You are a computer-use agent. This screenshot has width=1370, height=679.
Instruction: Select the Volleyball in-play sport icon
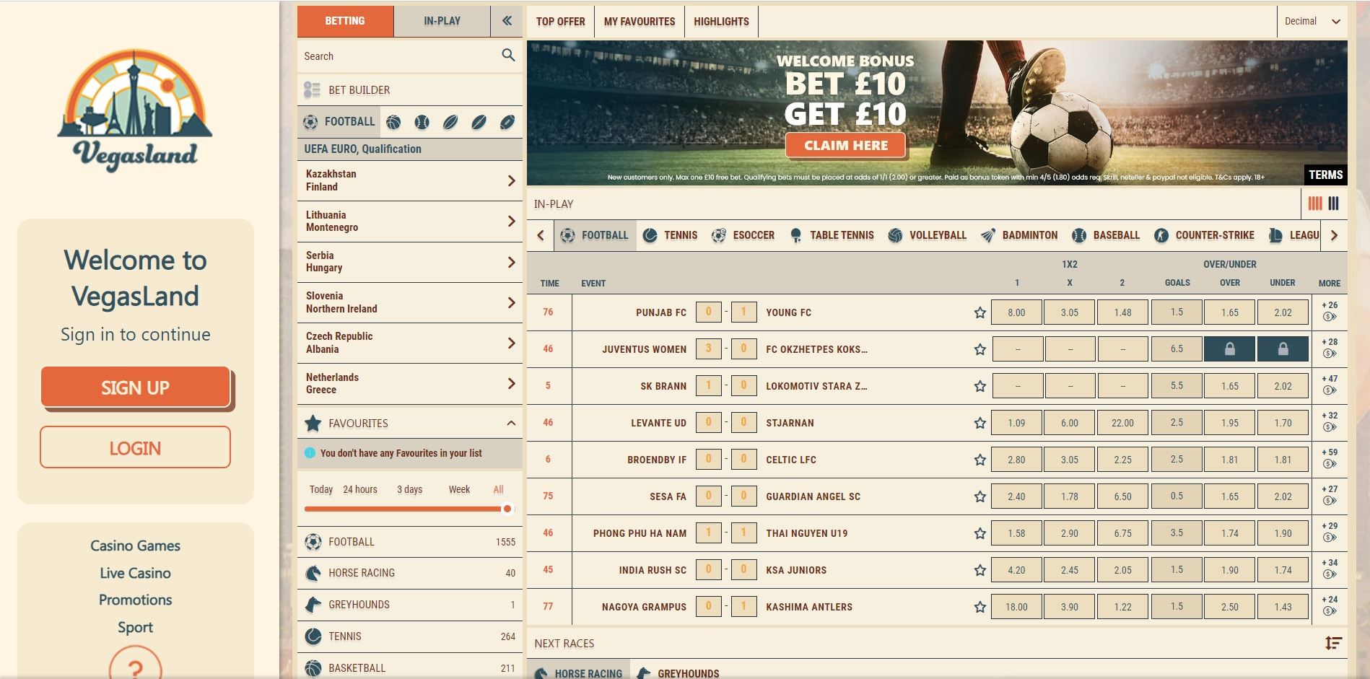[x=895, y=235]
